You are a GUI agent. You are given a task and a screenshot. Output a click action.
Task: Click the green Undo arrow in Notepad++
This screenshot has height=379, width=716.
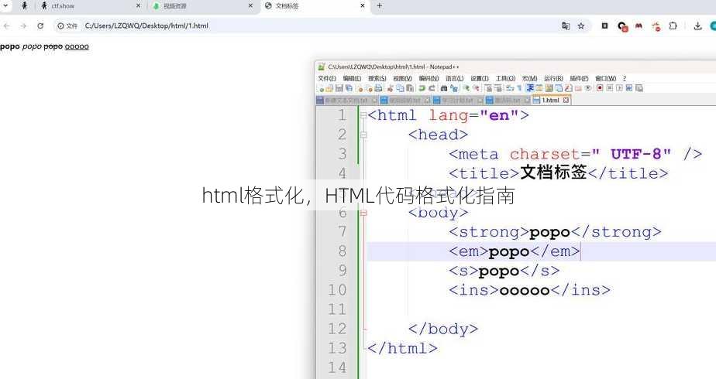[422, 88]
